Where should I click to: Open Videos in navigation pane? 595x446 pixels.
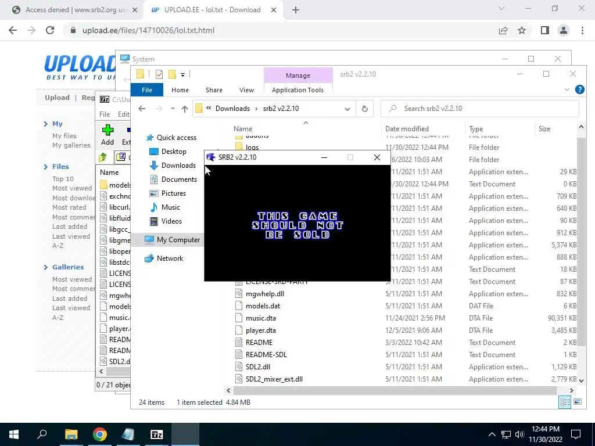pos(171,221)
